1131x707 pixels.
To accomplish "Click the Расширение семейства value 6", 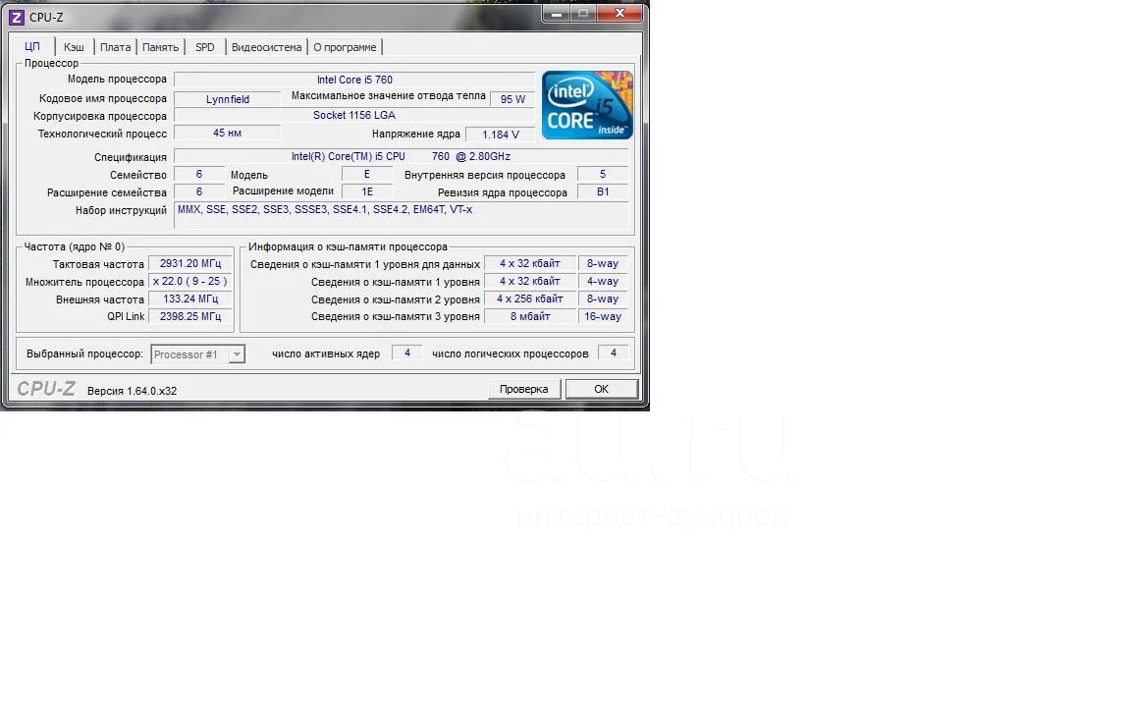I will [199, 191].
